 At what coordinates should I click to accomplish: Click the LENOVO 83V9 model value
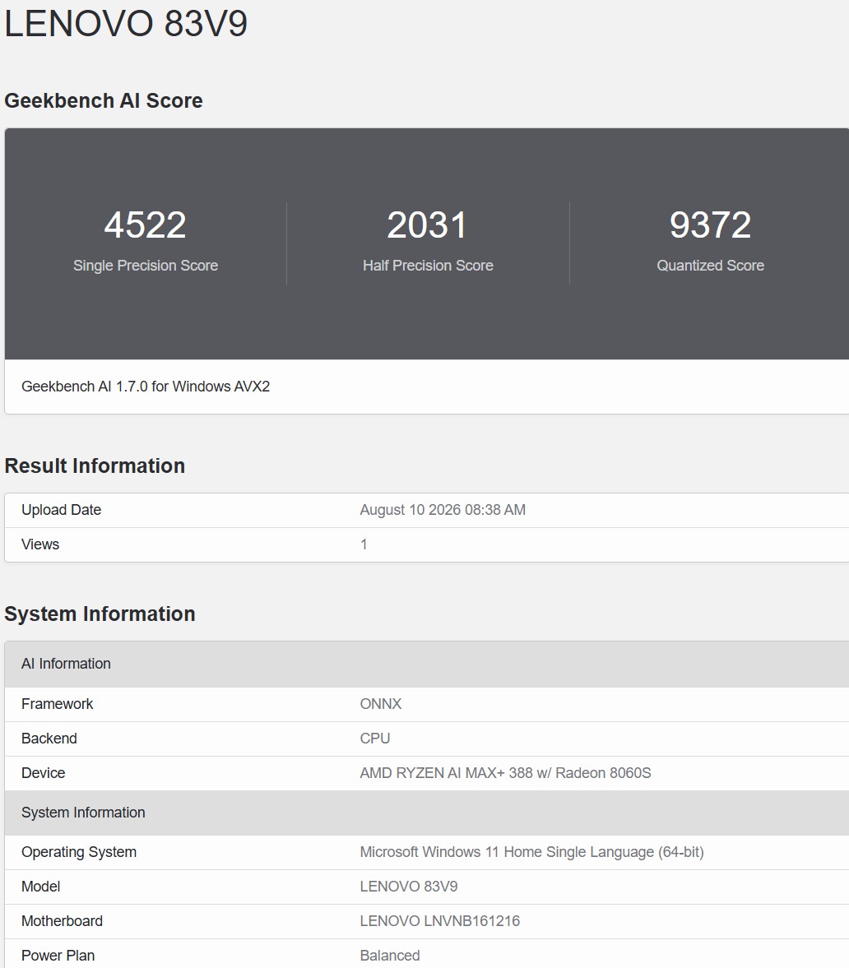409,887
